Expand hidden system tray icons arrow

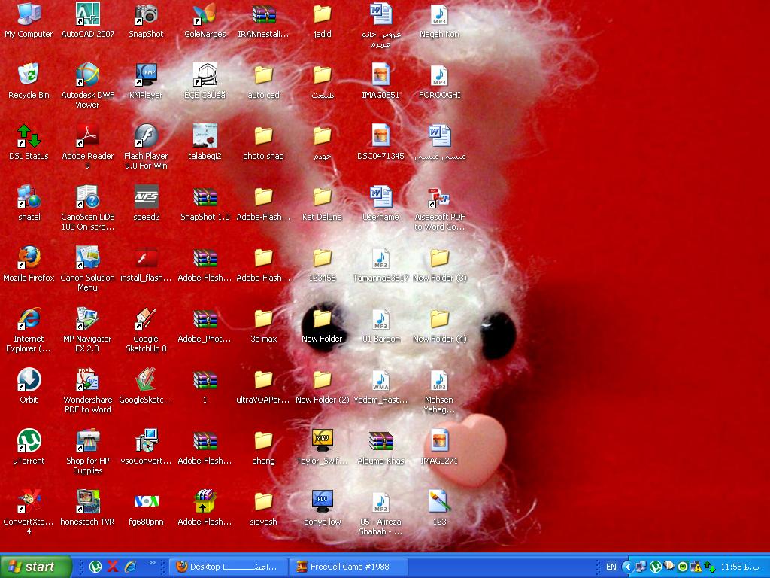point(627,567)
